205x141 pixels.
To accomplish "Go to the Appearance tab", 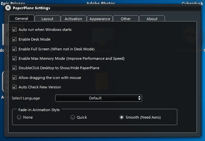I will 100,19.
